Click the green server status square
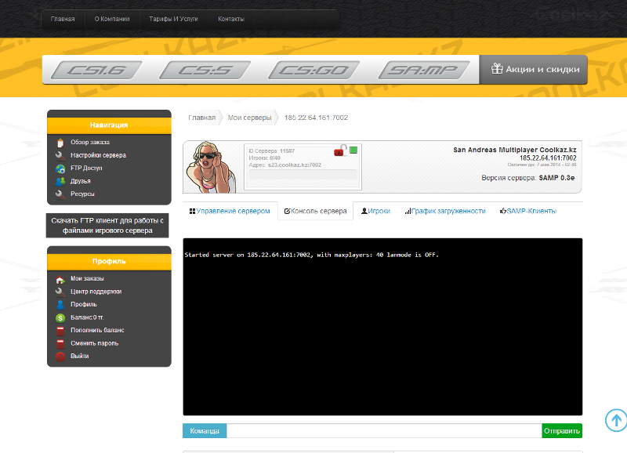This screenshot has width=627, height=453. [x=353, y=150]
